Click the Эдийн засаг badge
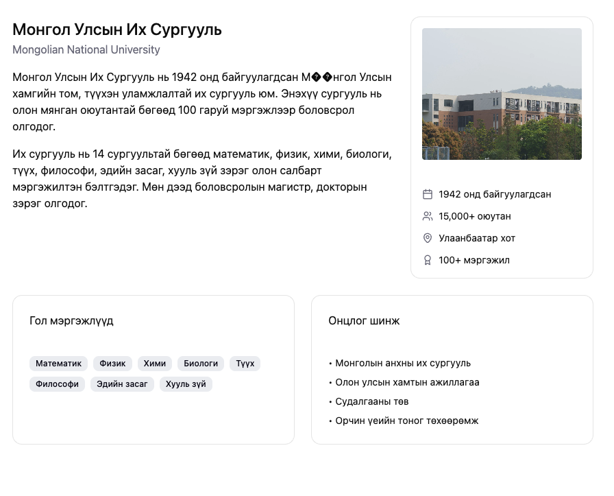614x496 pixels. coord(122,384)
